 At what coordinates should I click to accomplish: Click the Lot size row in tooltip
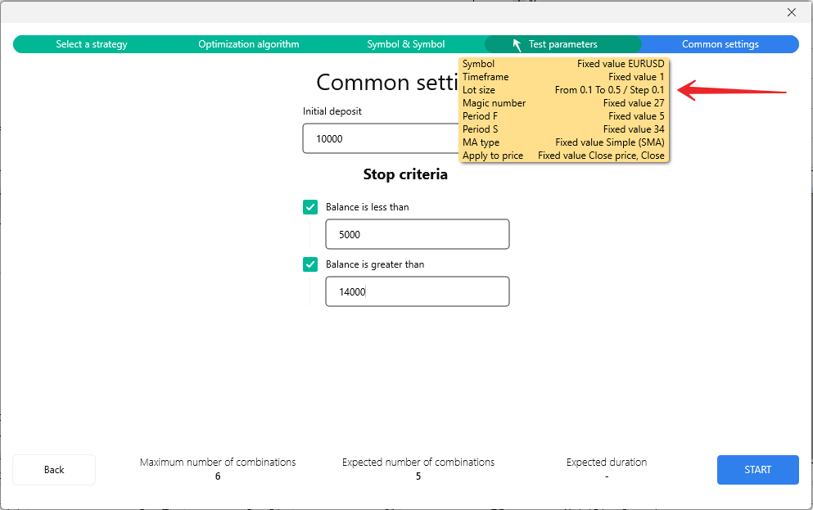[563, 90]
